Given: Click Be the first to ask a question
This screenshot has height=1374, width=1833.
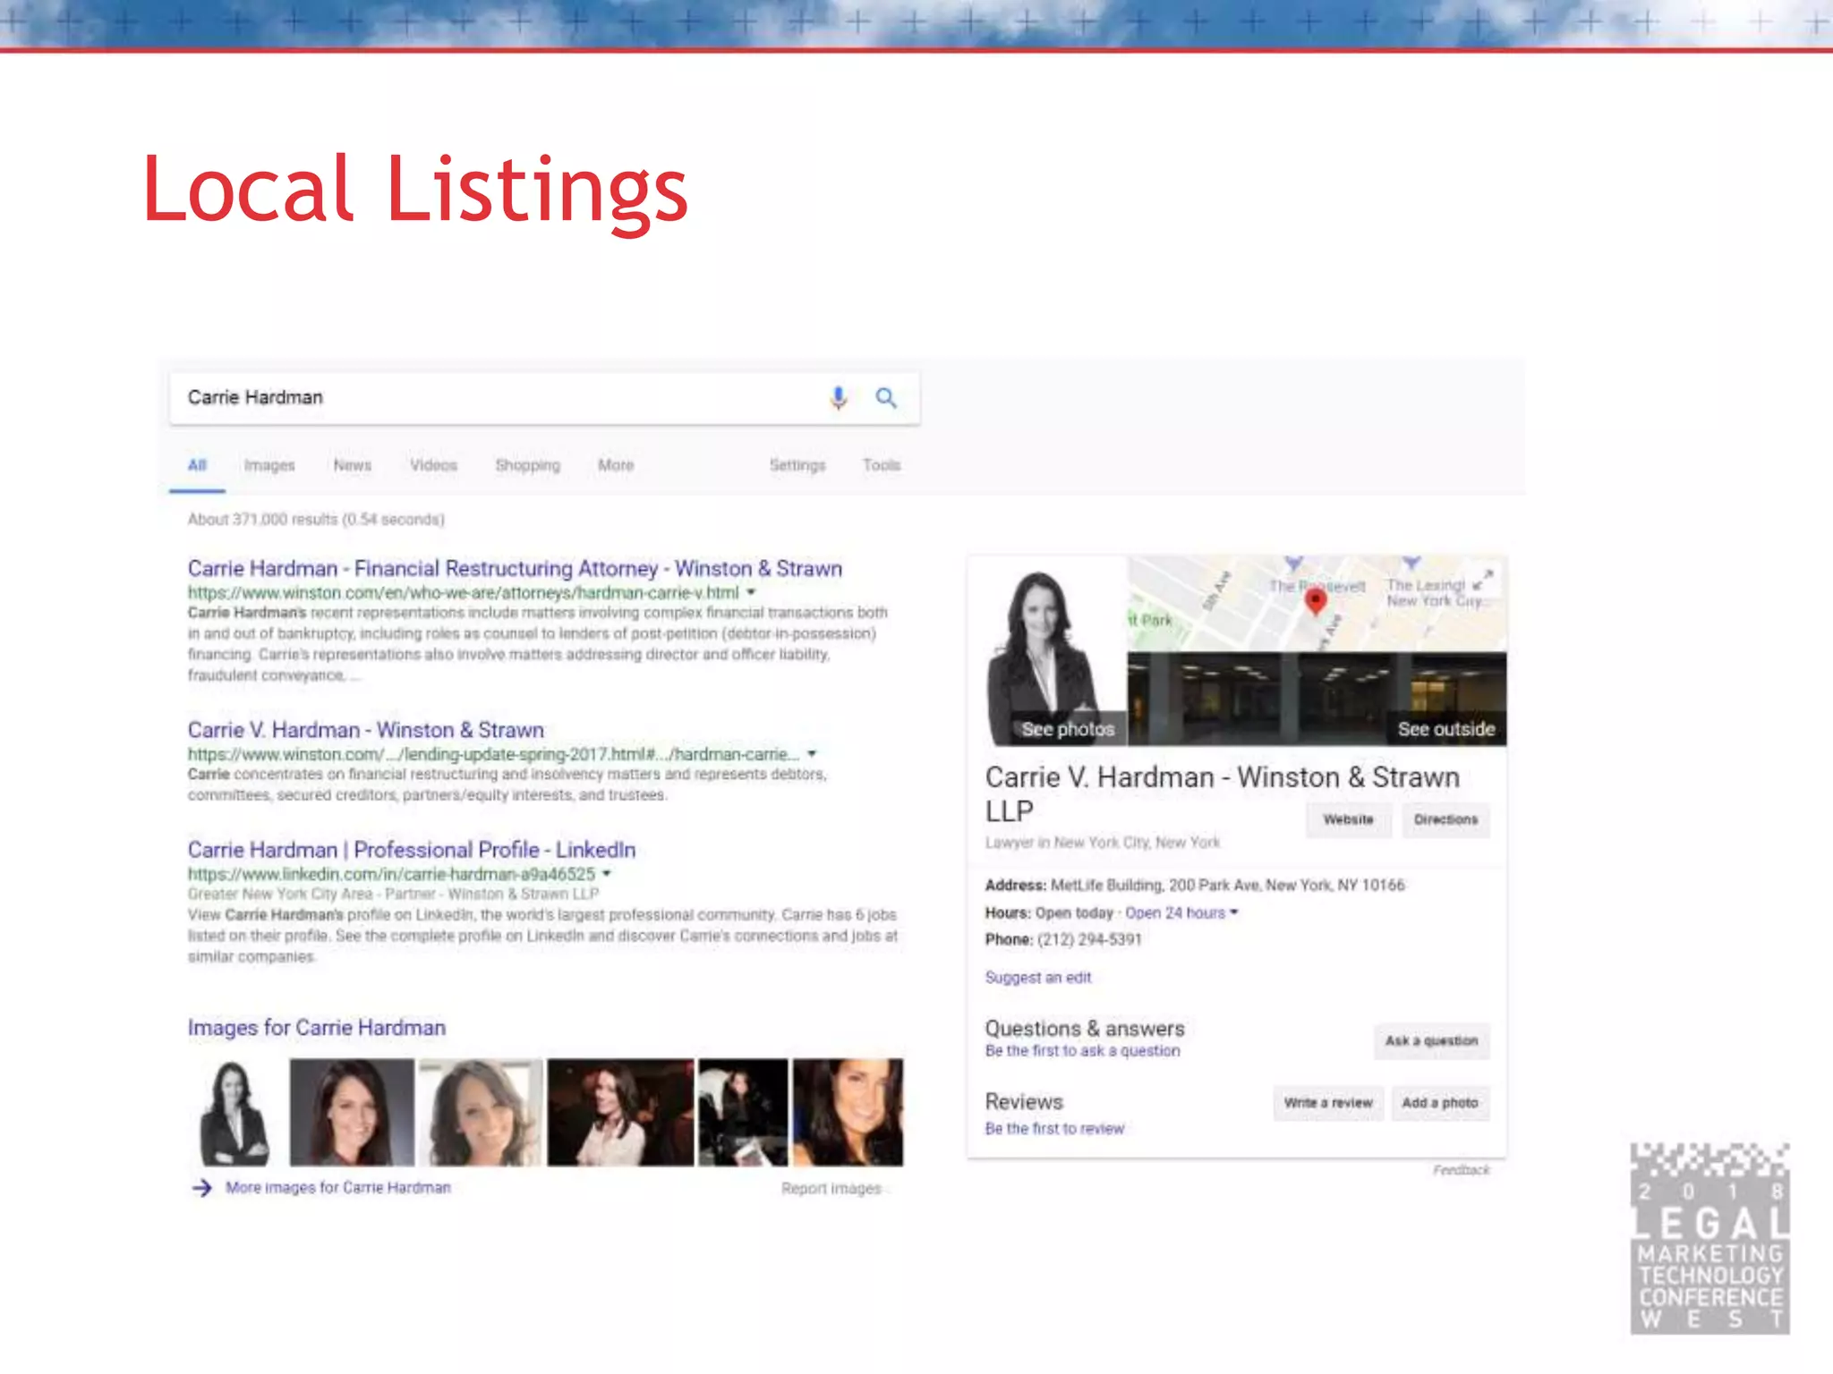Looking at the screenshot, I should point(1082,1051).
